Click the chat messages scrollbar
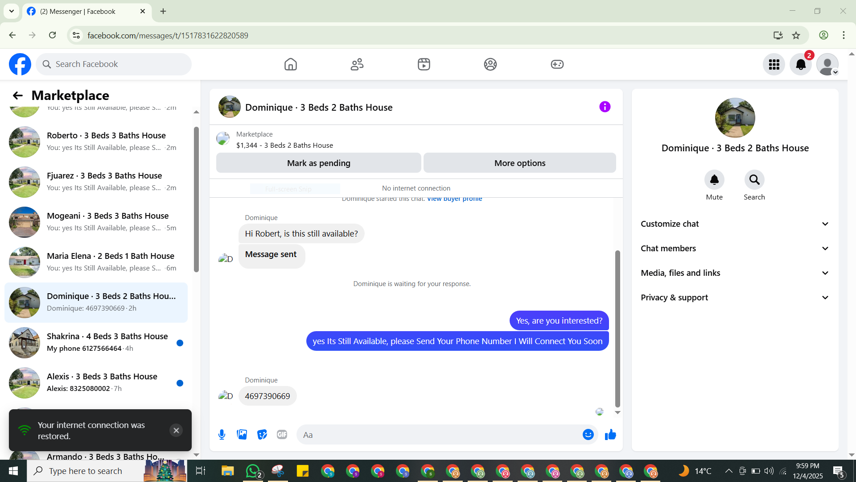This screenshot has height=482, width=856. click(617, 328)
